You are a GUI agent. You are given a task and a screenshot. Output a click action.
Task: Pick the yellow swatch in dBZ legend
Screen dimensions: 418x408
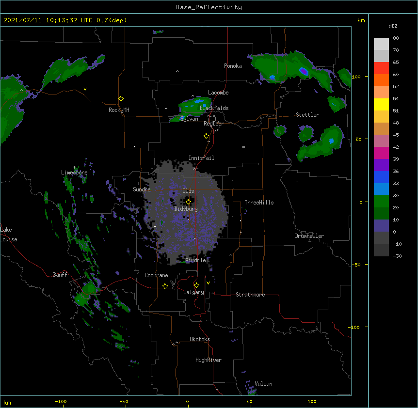pos(381,104)
